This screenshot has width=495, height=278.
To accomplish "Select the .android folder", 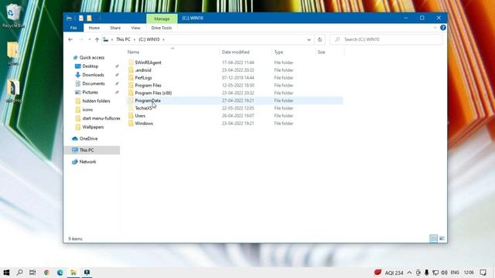I will click(143, 70).
